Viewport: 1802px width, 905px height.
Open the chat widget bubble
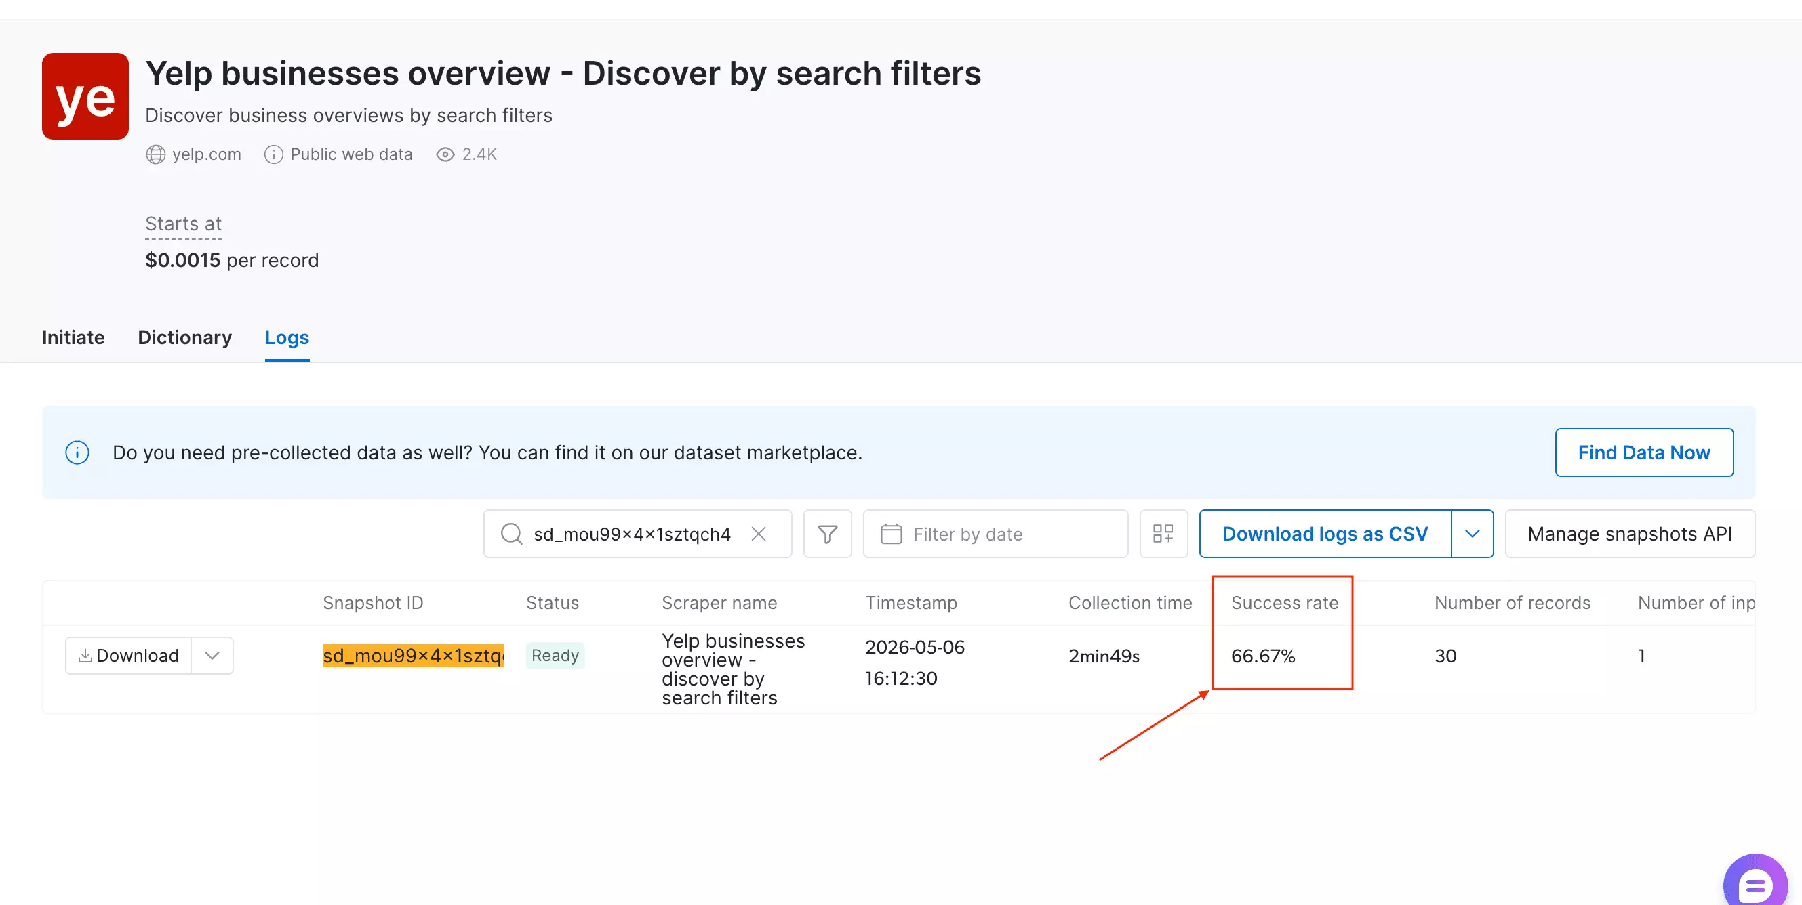click(x=1757, y=882)
